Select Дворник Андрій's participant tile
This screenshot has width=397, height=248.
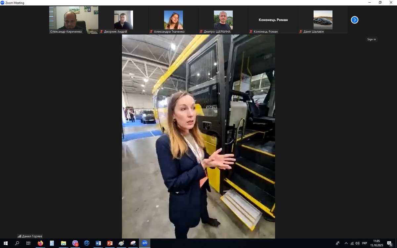(123, 20)
